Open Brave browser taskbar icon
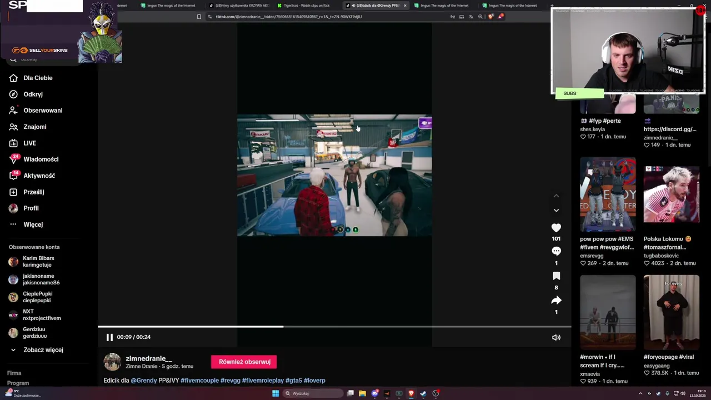This screenshot has height=400, width=711. [411, 393]
